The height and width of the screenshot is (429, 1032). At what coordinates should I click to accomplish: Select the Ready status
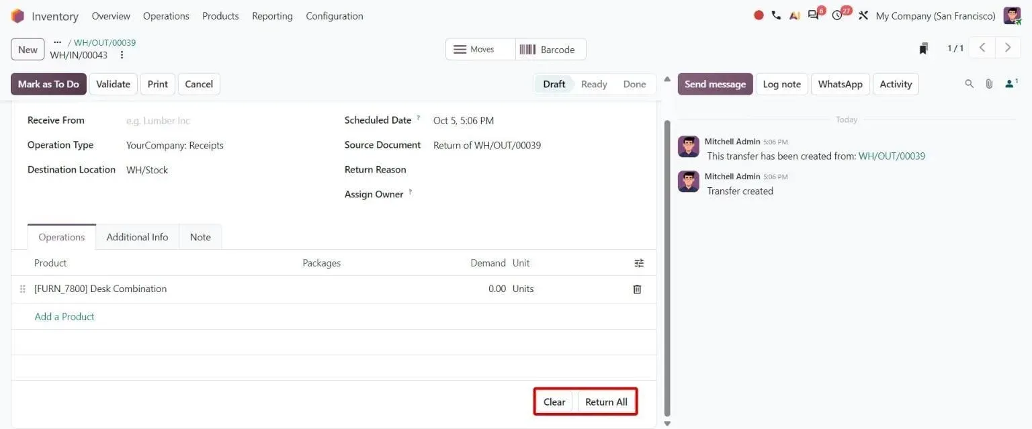594,84
